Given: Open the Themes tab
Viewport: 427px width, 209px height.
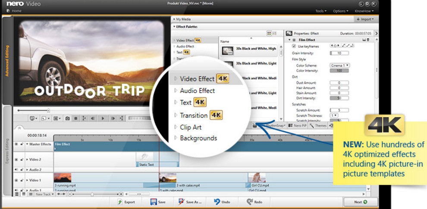Looking at the screenshot, I should click(x=318, y=125).
